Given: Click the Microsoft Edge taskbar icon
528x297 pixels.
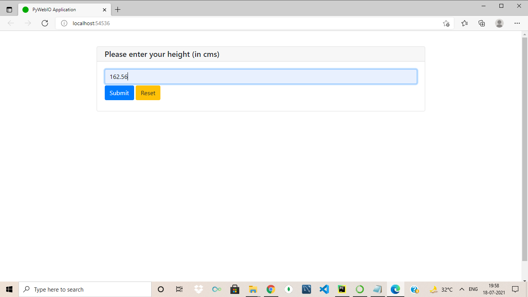Looking at the screenshot, I should pyautogui.click(x=395, y=289).
